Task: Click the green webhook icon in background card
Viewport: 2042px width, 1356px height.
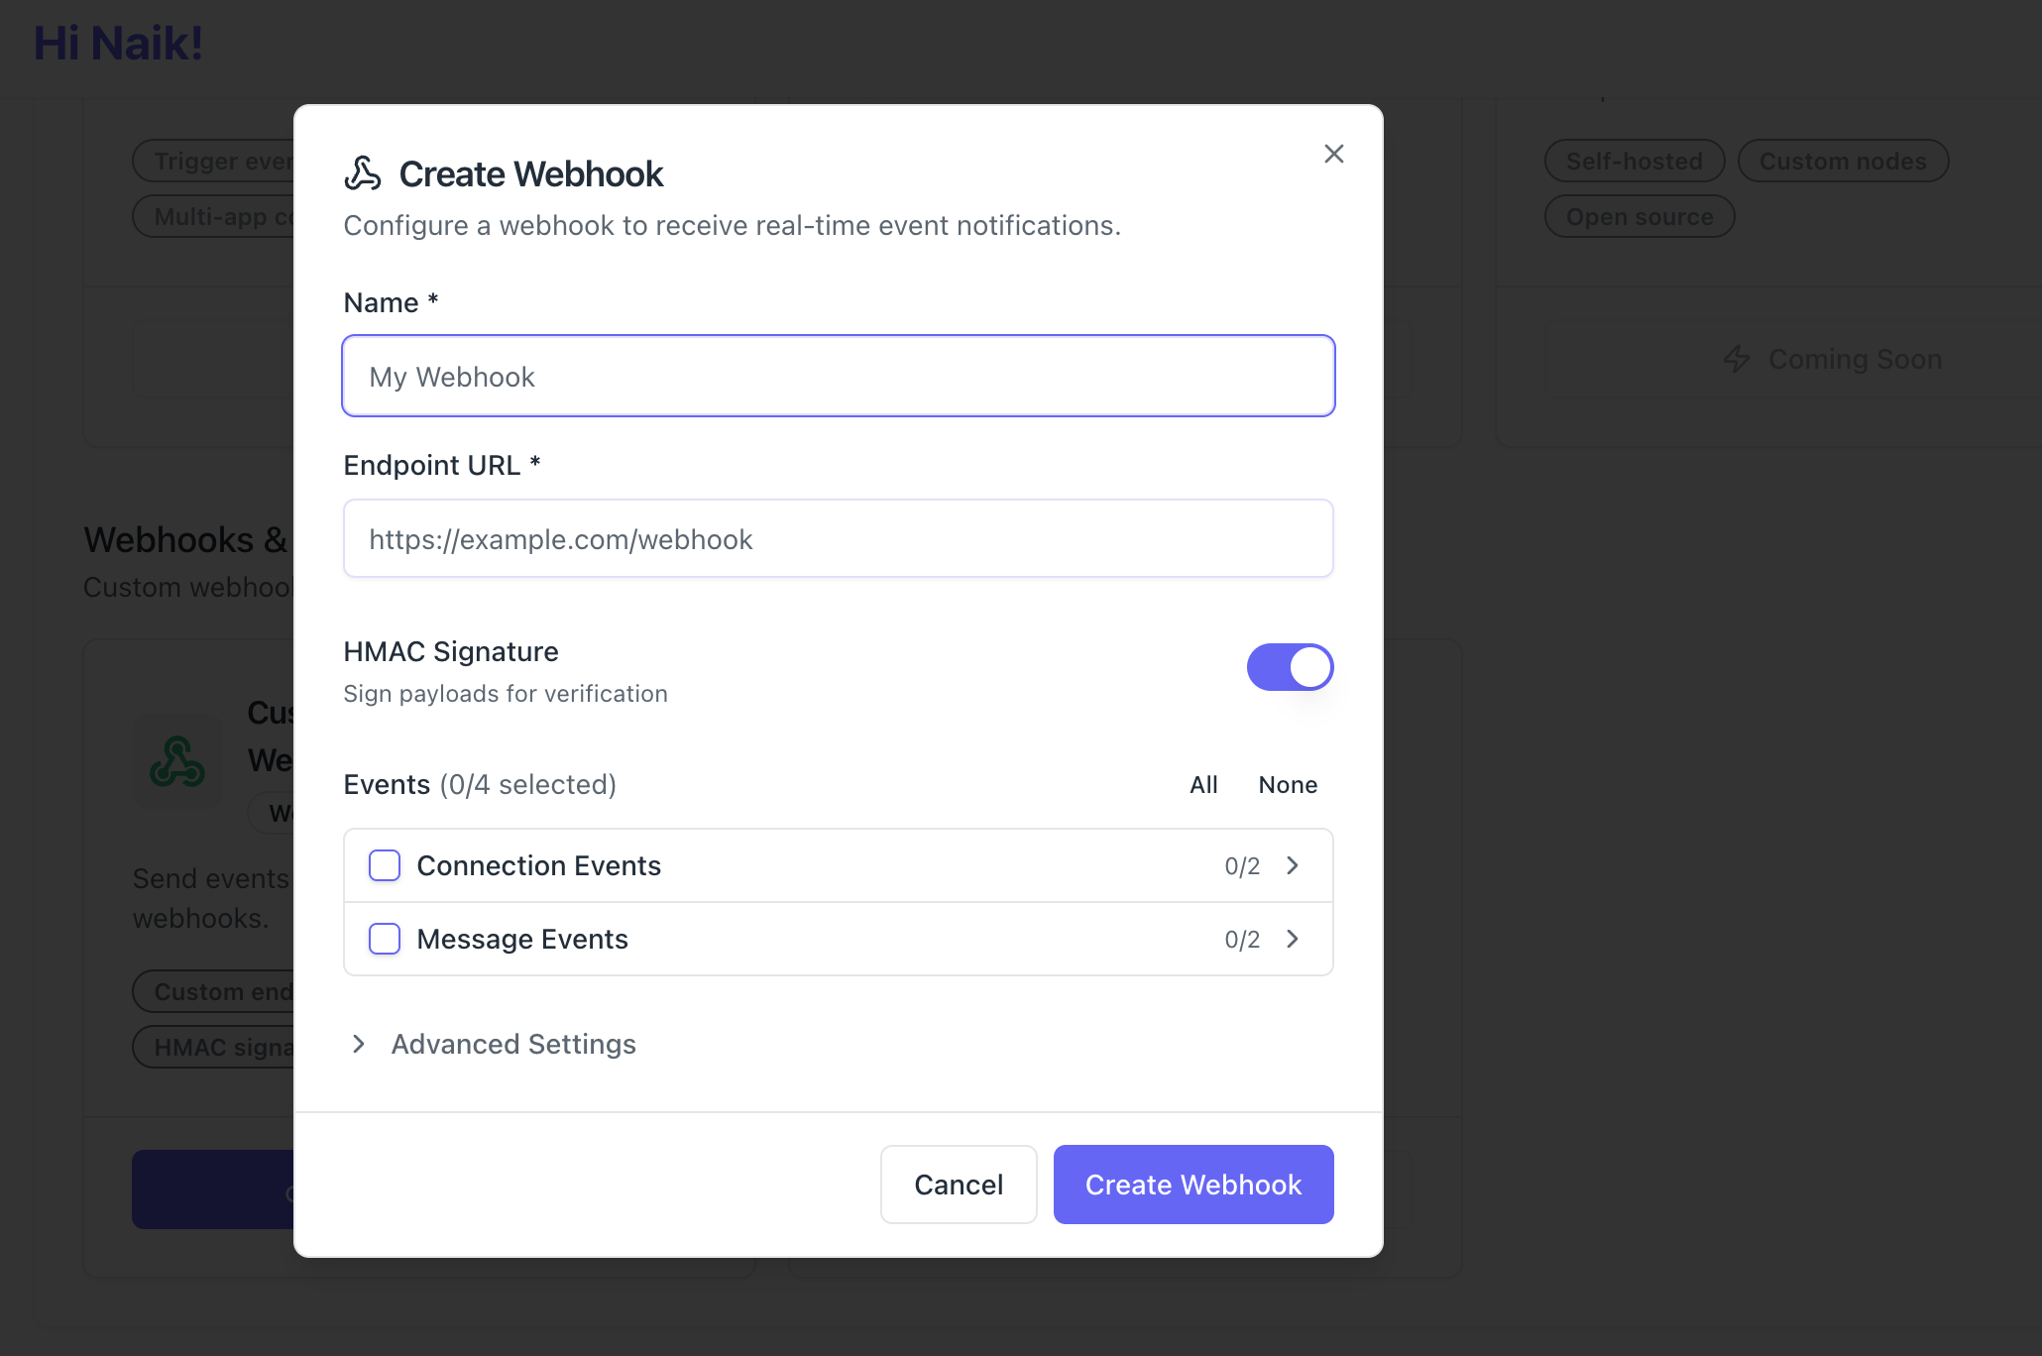Action: pos(177,761)
